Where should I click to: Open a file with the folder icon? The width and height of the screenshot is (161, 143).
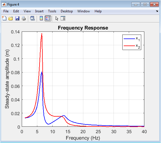pos(11,19)
